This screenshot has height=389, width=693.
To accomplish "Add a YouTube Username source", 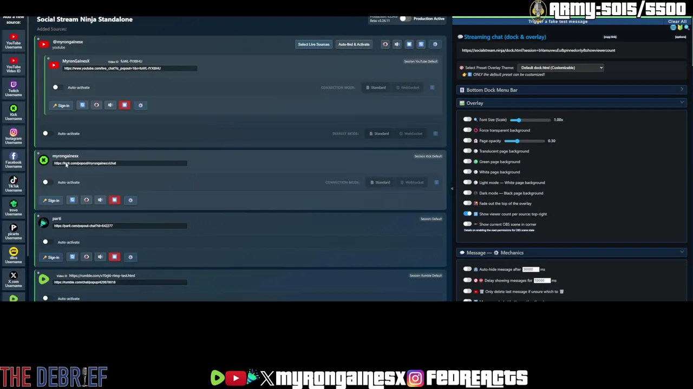I will pyautogui.click(x=14, y=42).
